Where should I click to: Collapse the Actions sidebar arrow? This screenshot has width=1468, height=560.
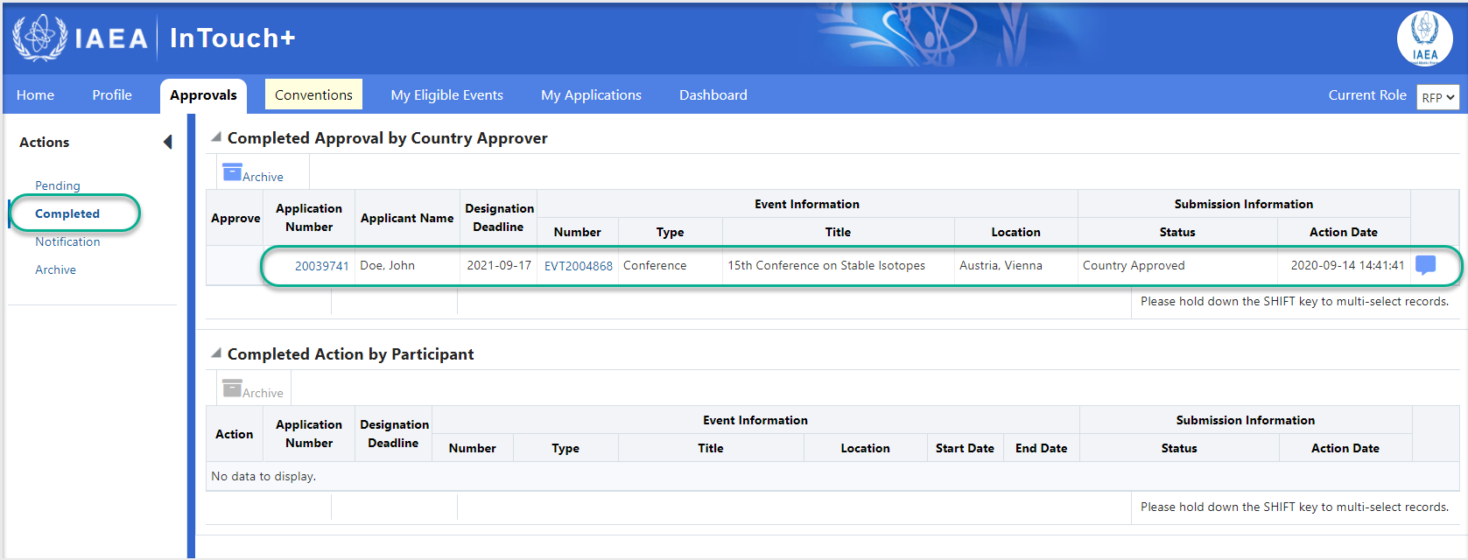coord(167,142)
